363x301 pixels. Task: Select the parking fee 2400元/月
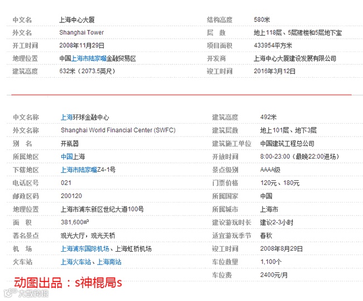tap(274, 275)
